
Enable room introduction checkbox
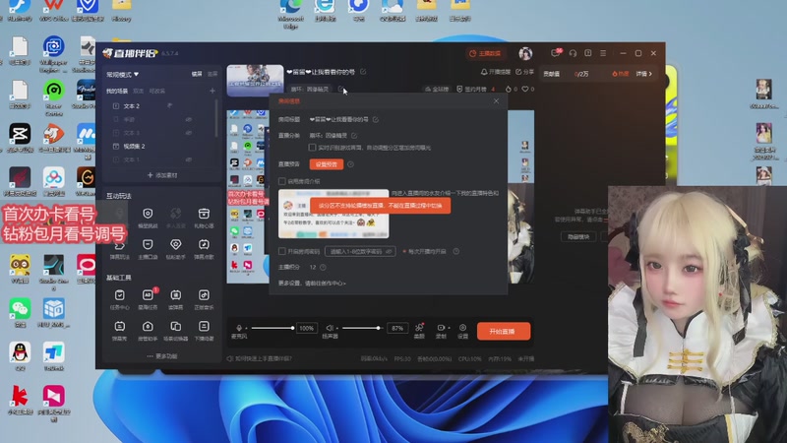click(282, 181)
